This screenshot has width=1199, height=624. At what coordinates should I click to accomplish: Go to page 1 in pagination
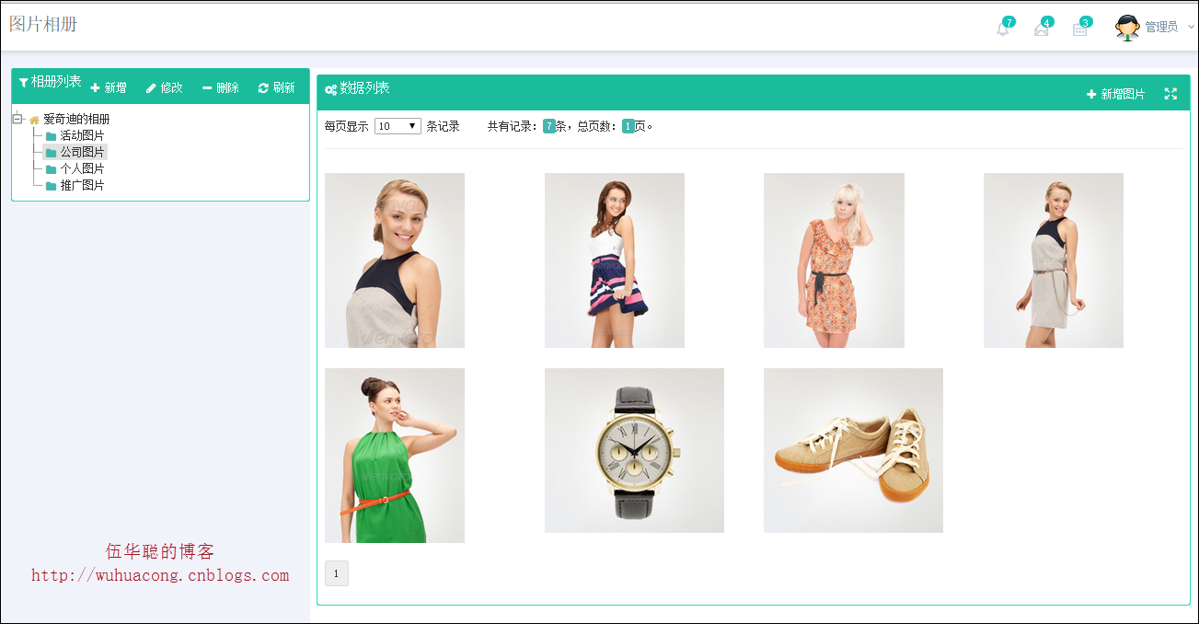tap(337, 573)
